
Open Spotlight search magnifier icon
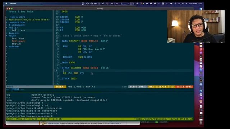tap(179, 4)
